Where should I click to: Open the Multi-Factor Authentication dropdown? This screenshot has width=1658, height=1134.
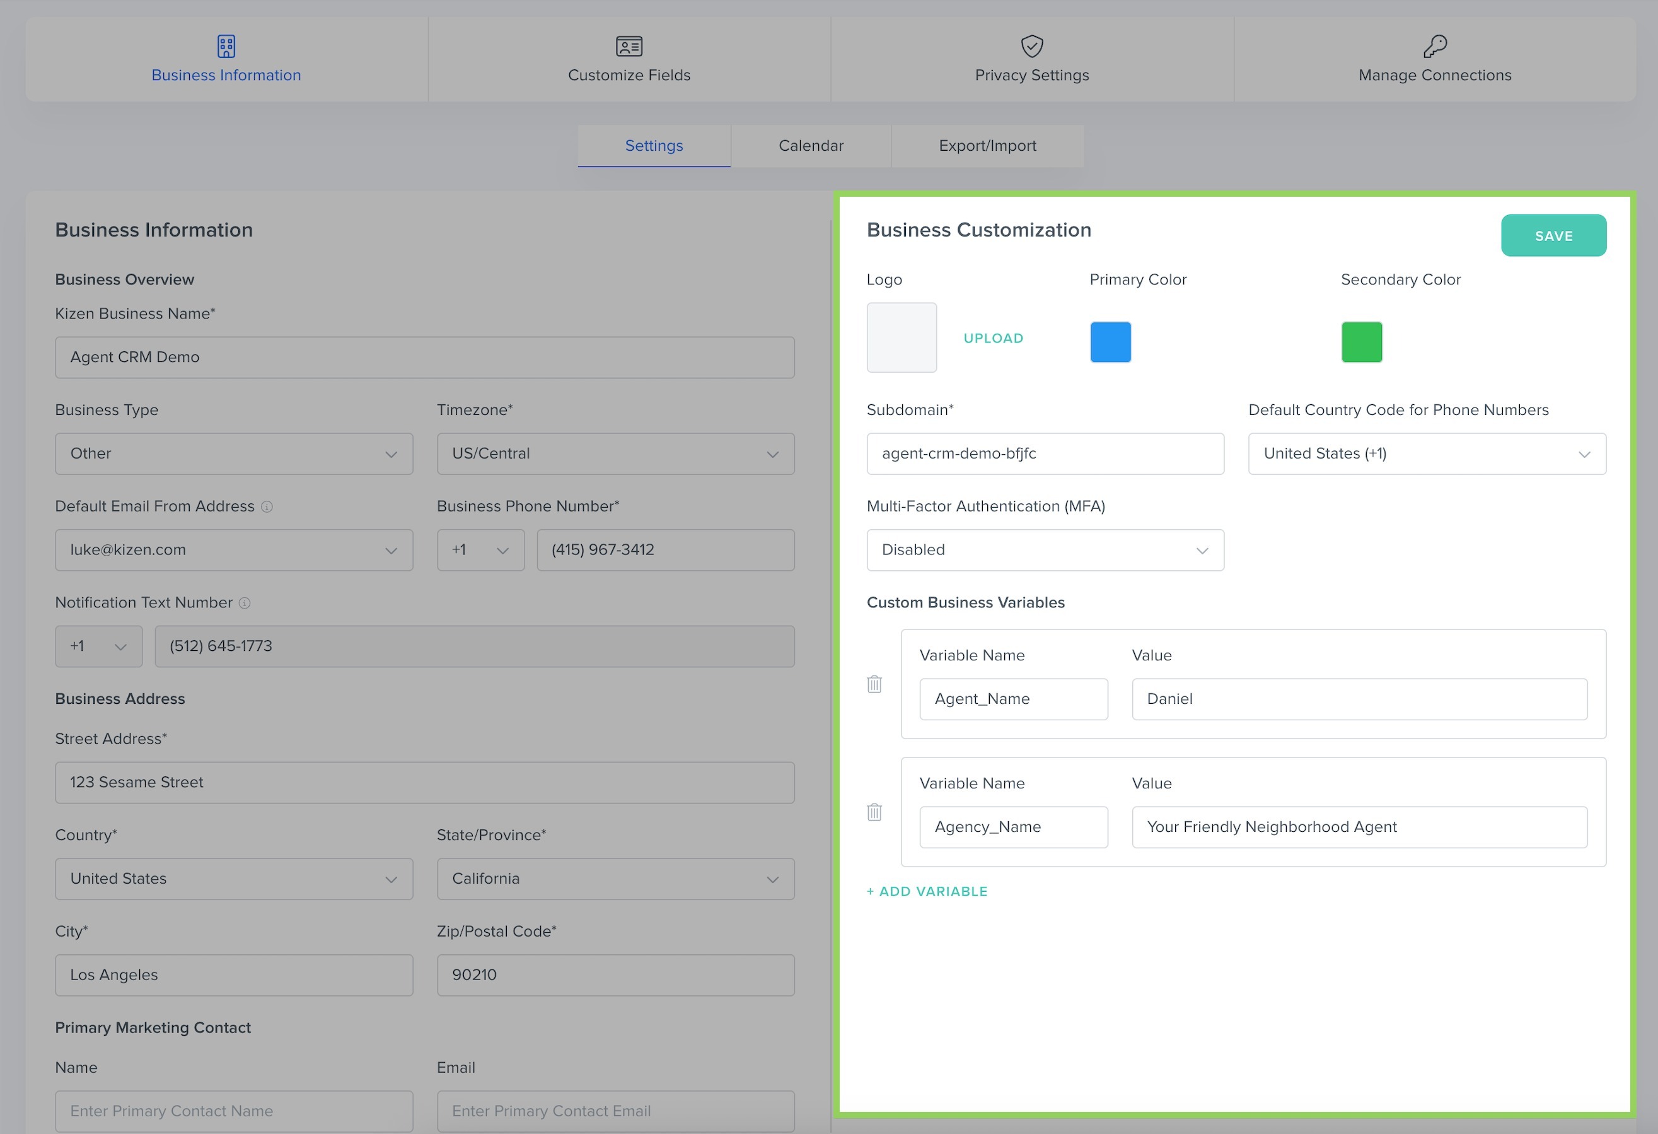point(1045,550)
